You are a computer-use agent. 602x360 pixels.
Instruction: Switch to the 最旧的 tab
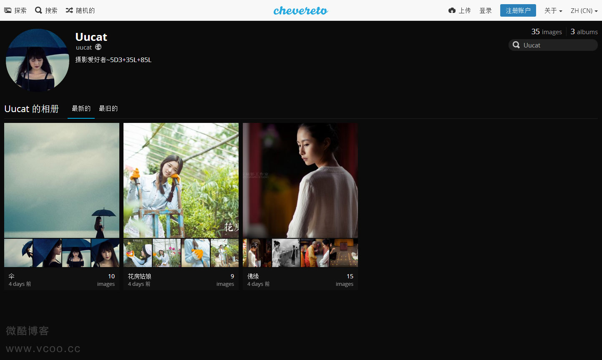pos(108,109)
